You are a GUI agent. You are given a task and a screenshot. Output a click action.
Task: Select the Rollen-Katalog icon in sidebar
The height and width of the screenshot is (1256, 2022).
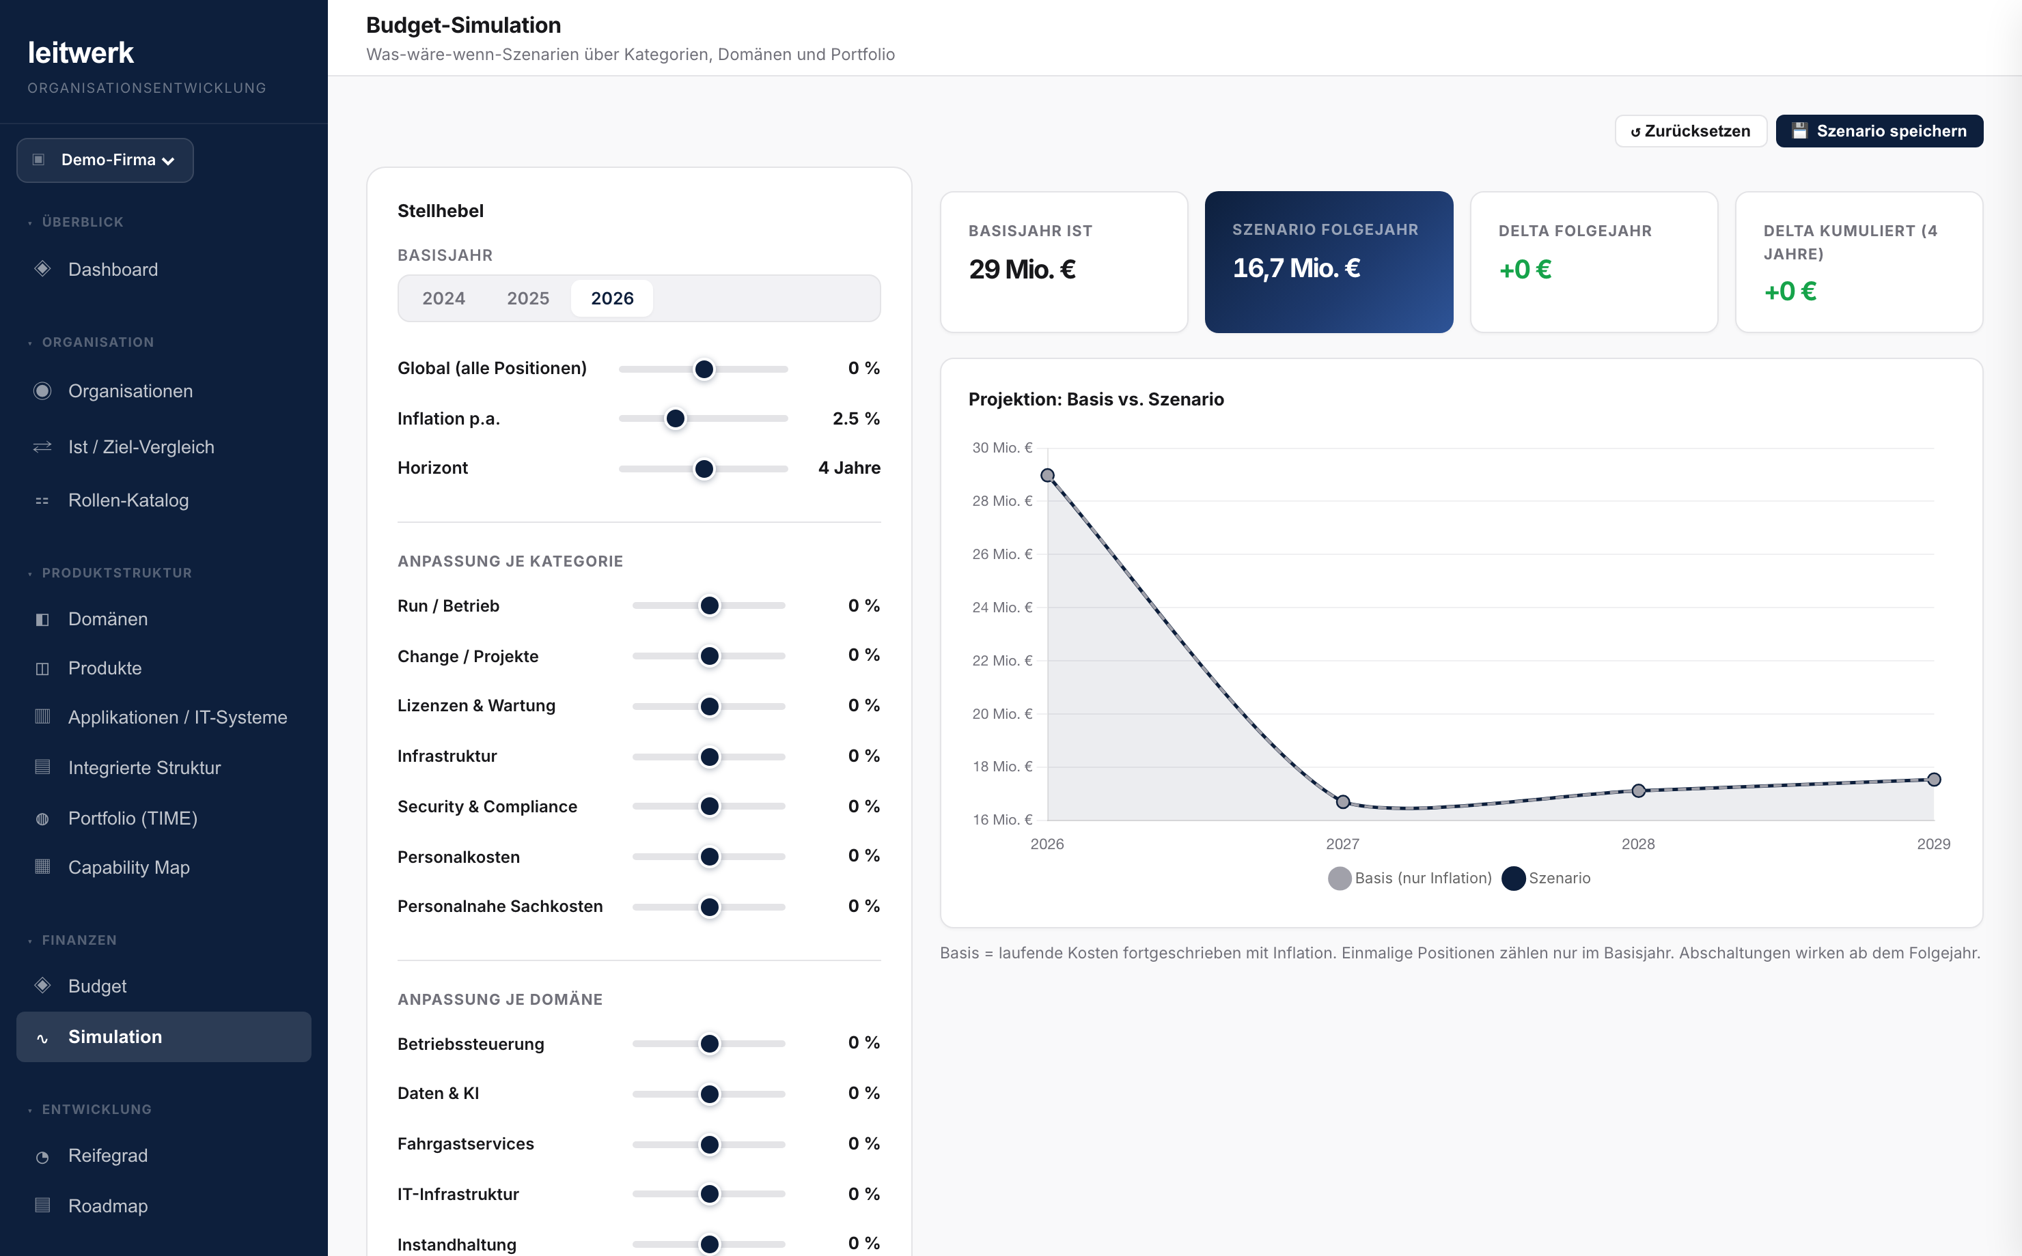42,501
